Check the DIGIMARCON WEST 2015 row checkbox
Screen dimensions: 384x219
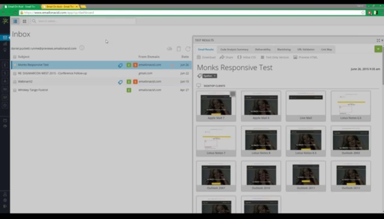click(x=14, y=73)
